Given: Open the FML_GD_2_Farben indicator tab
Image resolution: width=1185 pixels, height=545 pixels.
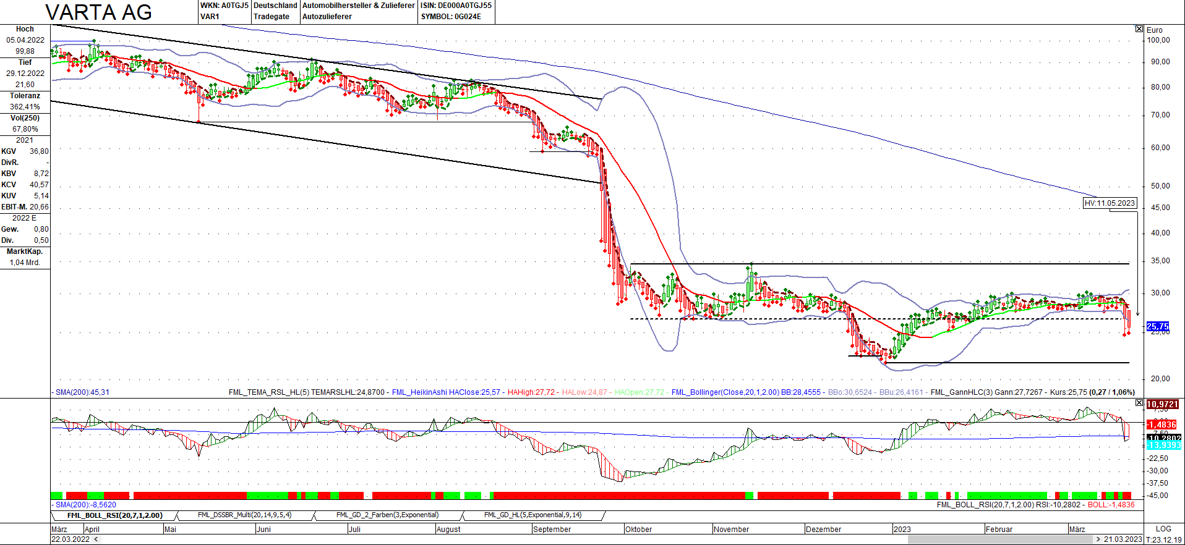Looking at the screenshot, I should point(387,515).
